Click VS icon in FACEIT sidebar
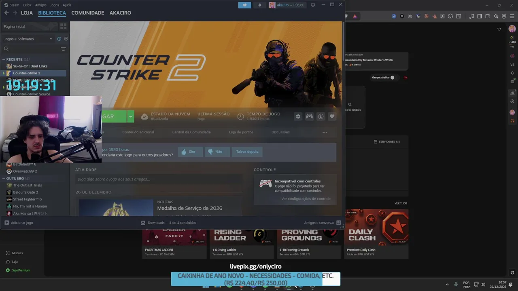The height and width of the screenshot is (291, 518). [x=512, y=65]
